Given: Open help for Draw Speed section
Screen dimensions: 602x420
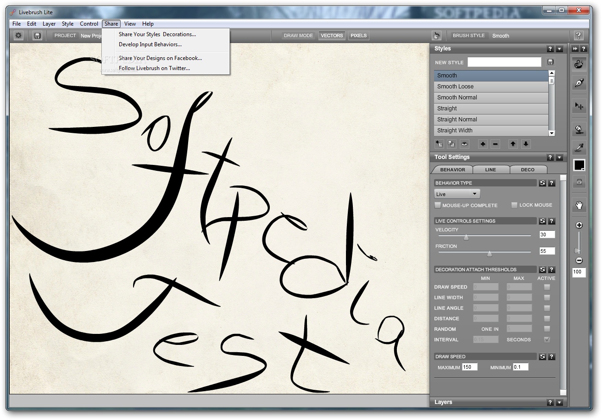Looking at the screenshot, I should pos(552,356).
